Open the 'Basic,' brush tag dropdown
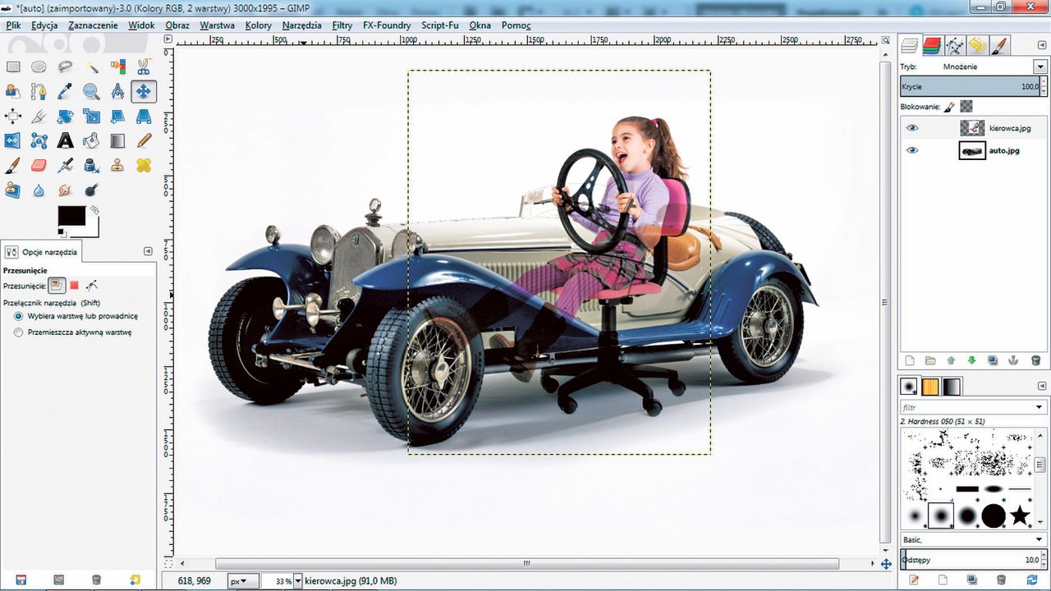1051x591 pixels. [1040, 539]
